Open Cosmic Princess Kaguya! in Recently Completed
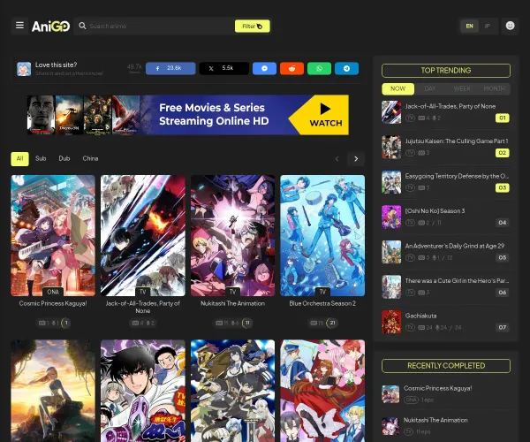Image resolution: width=530 pixels, height=442 pixels. click(437, 388)
